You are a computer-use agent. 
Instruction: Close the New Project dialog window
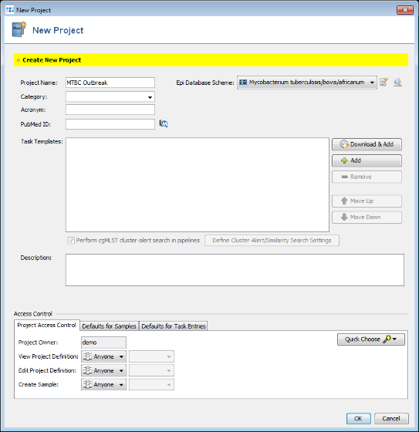click(x=405, y=10)
